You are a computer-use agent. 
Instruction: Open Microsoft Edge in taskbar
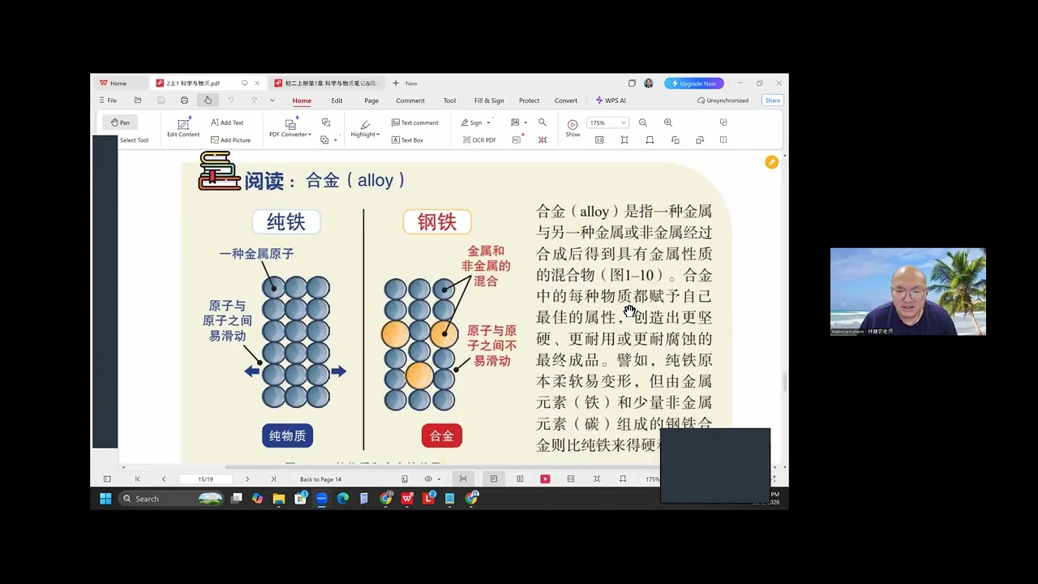(x=343, y=499)
